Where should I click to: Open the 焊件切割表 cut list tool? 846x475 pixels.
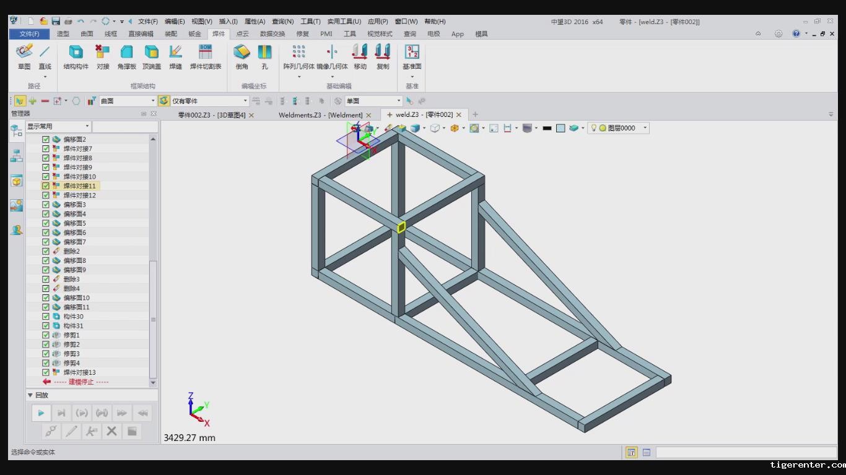(x=205, y=56)
